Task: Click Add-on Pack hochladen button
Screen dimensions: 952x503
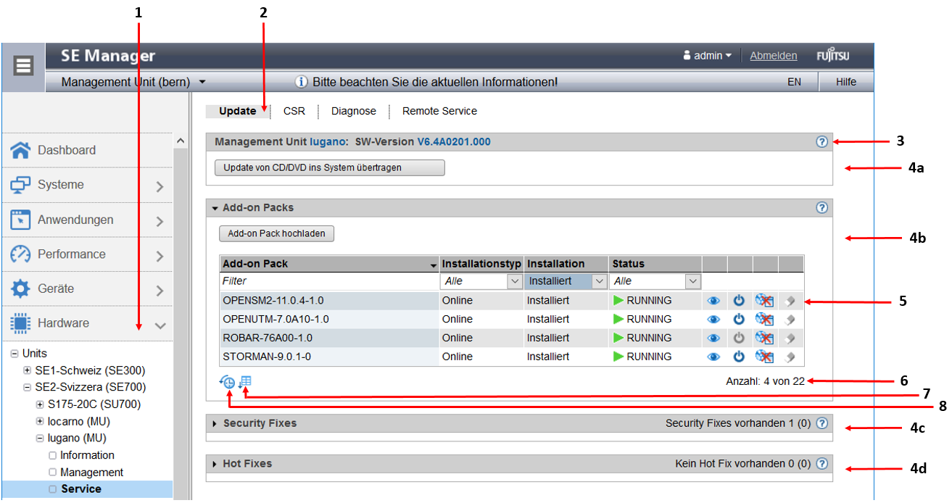Action: pyautogui.click(x=276, y=234)
